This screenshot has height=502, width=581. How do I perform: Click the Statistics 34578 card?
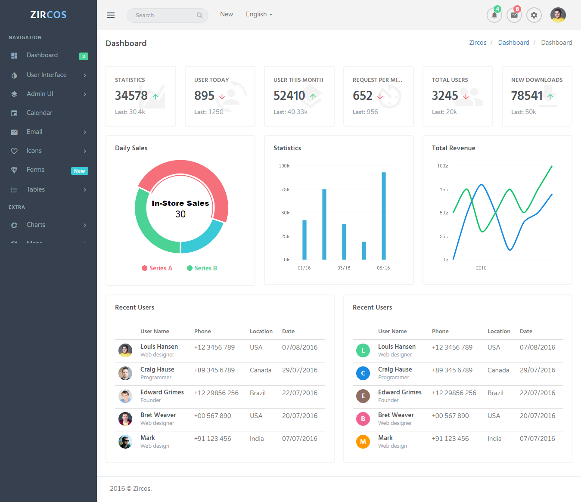(x=141, y=96)
